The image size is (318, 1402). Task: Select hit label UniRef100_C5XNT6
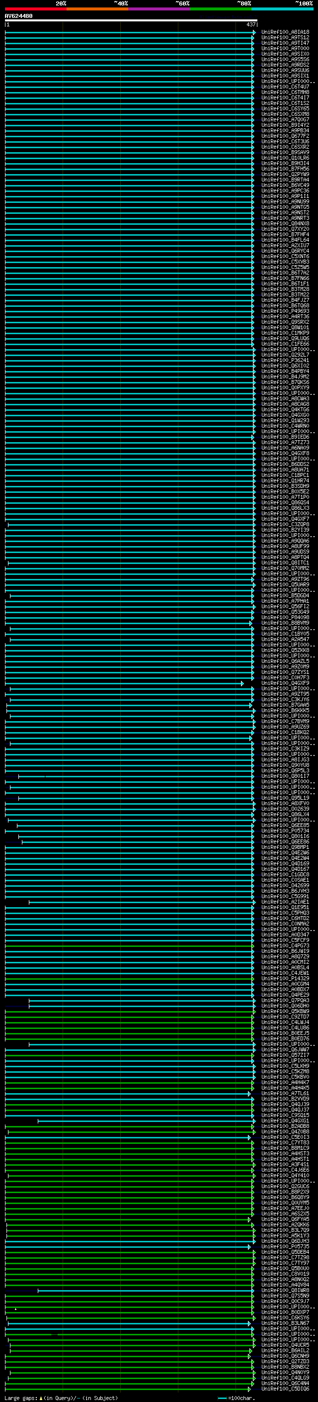click(x=285, y=256)
